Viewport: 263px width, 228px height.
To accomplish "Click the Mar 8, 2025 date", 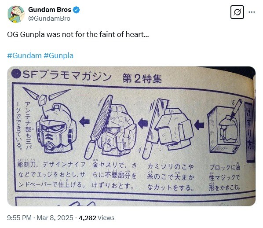I will tap(55, 218).
